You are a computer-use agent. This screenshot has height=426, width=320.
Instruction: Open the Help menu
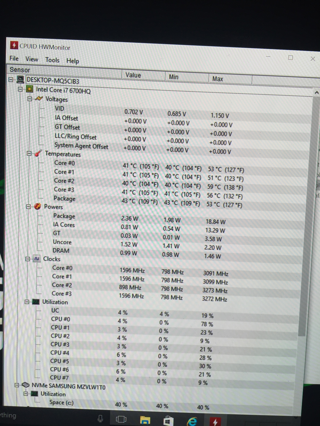[x=72, y=61]
